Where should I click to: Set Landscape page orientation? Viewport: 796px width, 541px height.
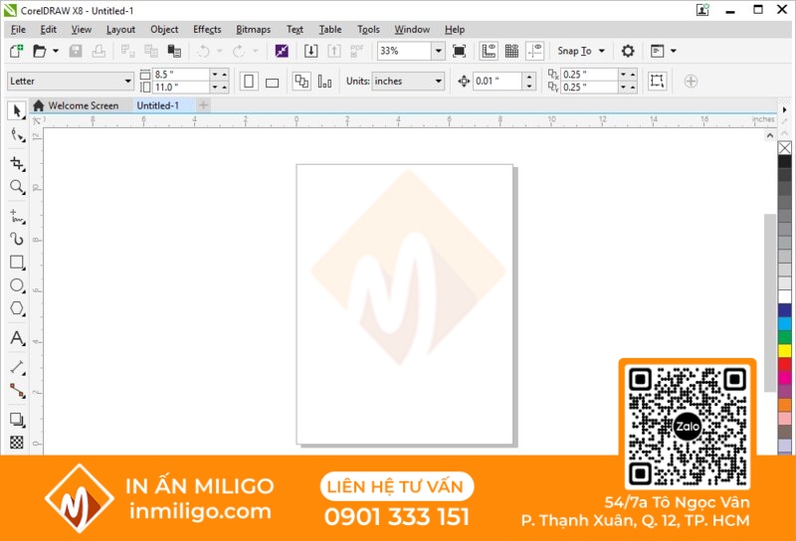point(272,82)
